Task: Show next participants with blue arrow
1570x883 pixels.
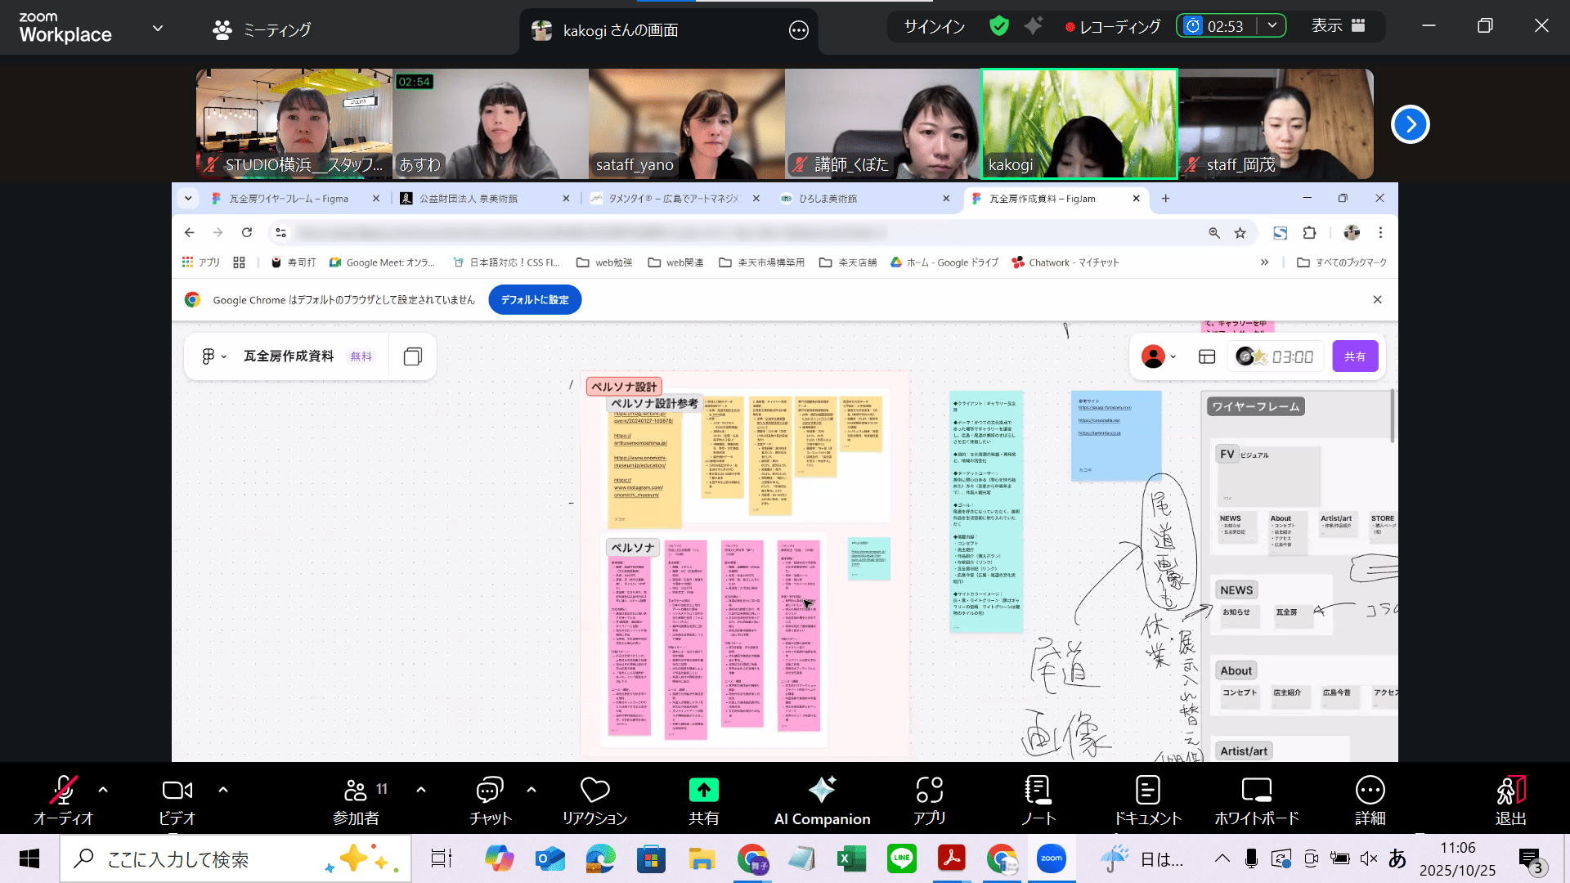Action: [x=1410, y=124]
